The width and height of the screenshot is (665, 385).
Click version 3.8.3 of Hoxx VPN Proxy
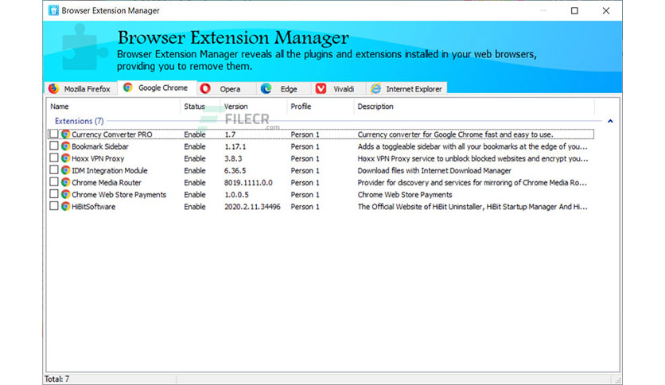[x=233, y=158]
